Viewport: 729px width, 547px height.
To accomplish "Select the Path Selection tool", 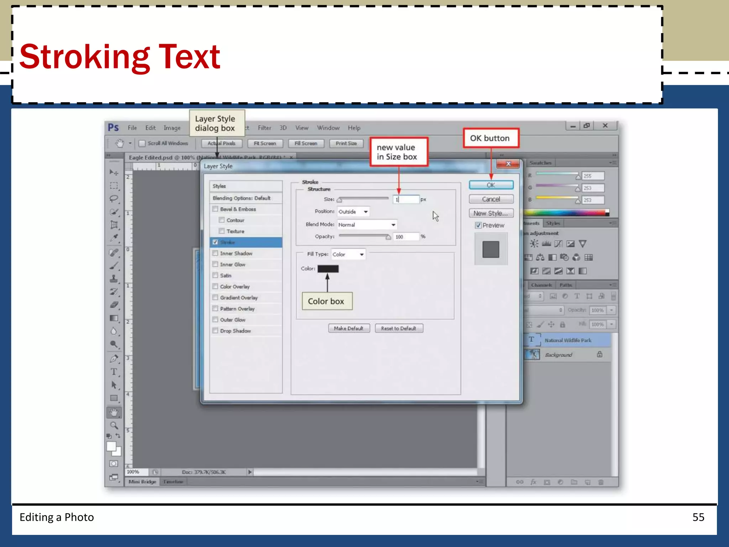I will click(x=114, y=385).
